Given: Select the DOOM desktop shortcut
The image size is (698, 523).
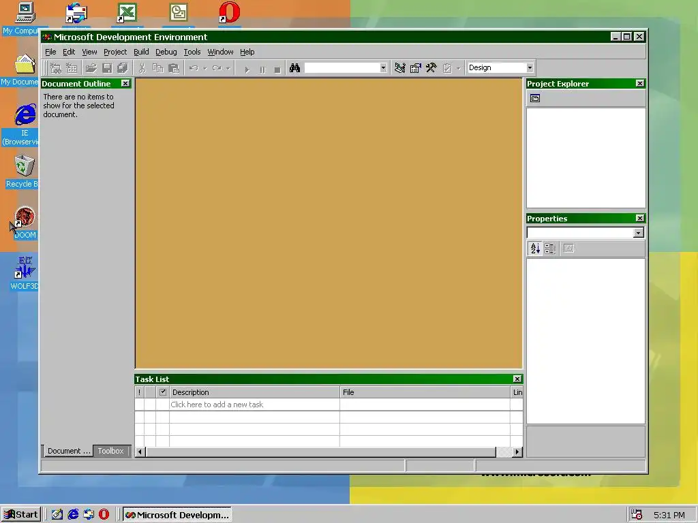Looking at the screenshot, I should [25, 223].
